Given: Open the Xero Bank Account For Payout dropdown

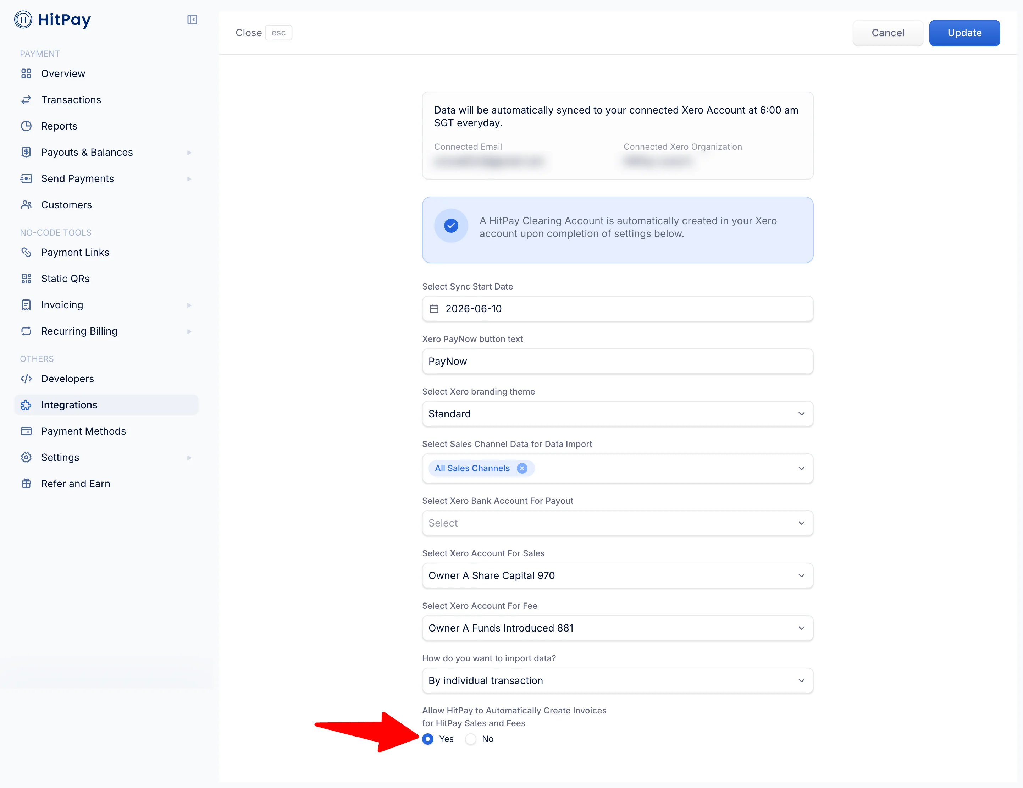Looking at the screenshot, I should coord(617,523).
